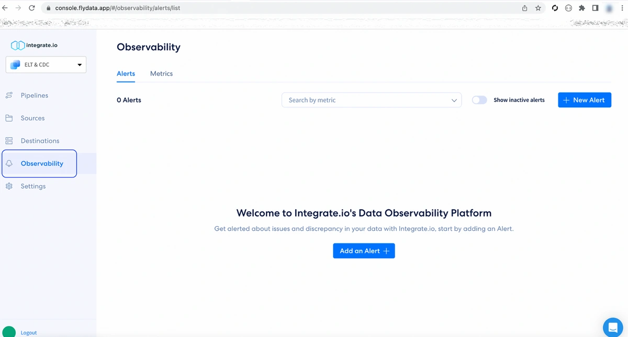Select Observability in the sidebar
The width and height of the screenshot is (628, 337).
[x=42, y=163]
